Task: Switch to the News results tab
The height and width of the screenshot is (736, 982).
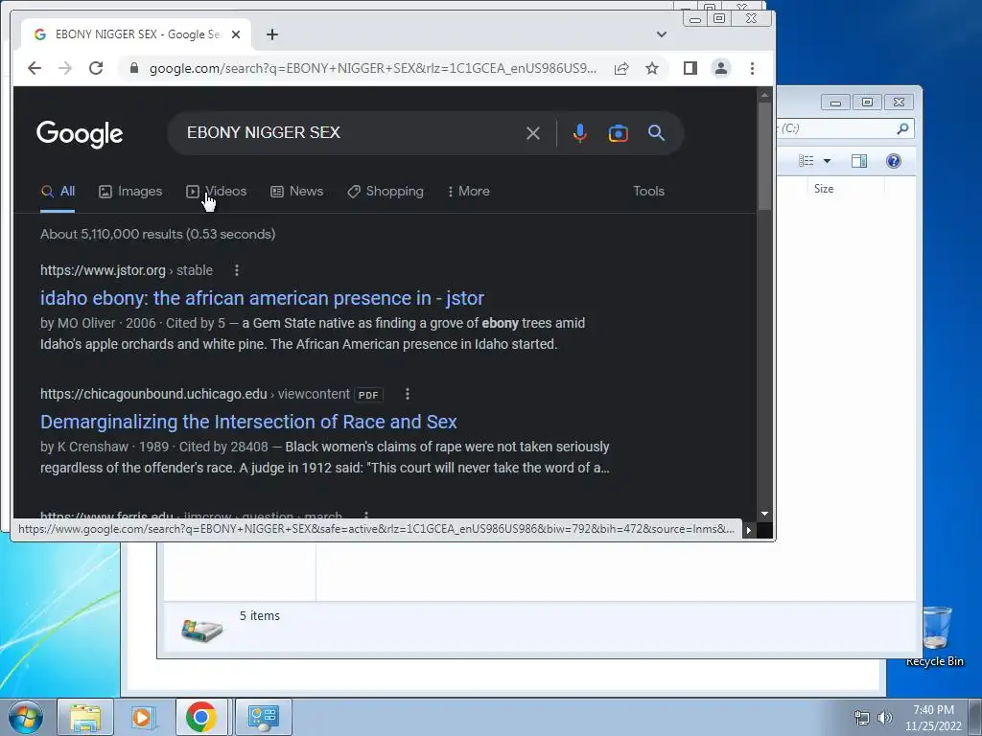Action: tap(297, 192)
